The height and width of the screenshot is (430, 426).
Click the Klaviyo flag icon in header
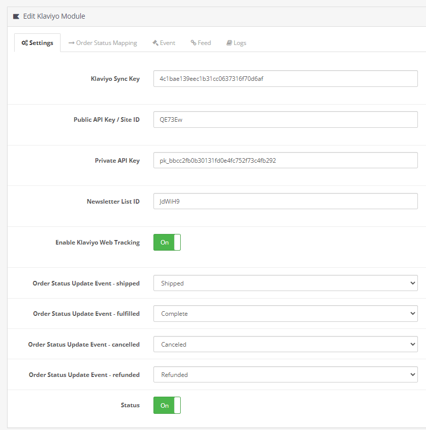pos(16,17)
